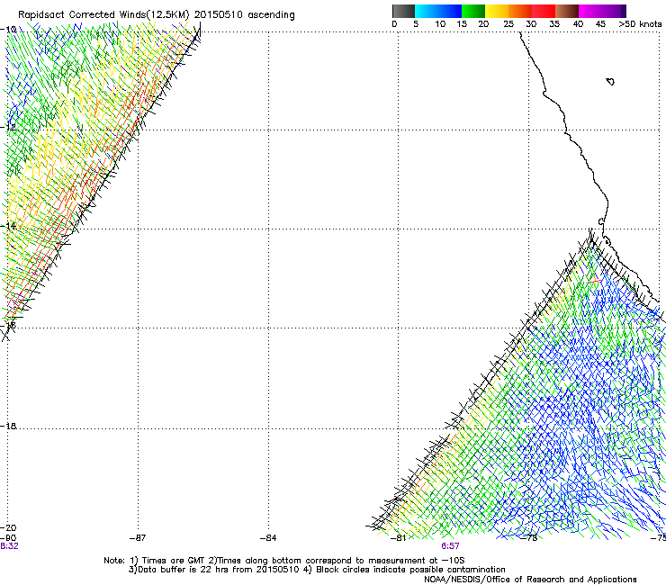Click the note line 'Times are GMT'
Viewport: 666px width, 585px height.
coord(174,561)
